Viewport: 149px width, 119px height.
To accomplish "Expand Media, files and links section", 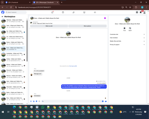I will pyautogui.click(x=127, y=41).
